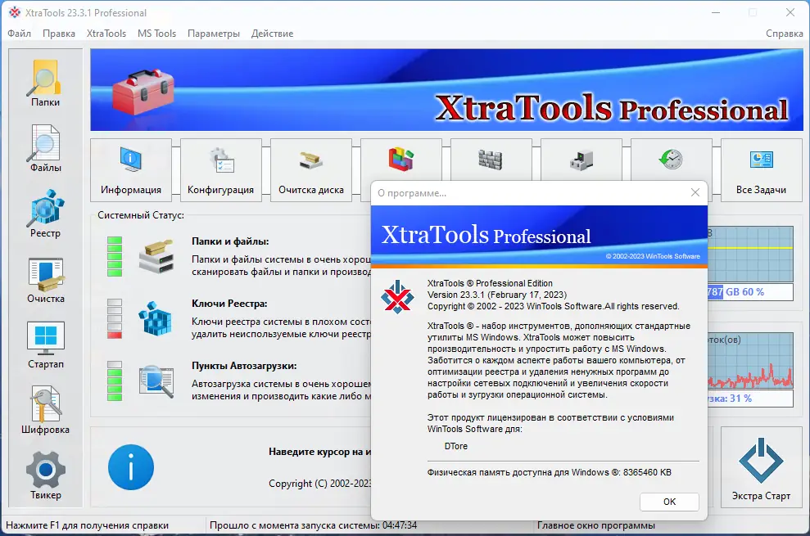Open the Папки tool in sidebar
The height and width of the screenshot is (536, 810).
coord(46,83)
